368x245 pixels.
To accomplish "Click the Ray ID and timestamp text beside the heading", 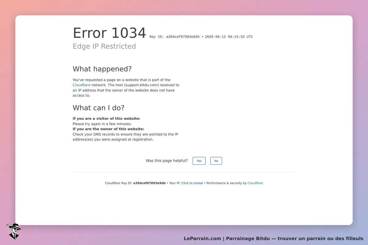I will 201,37.
